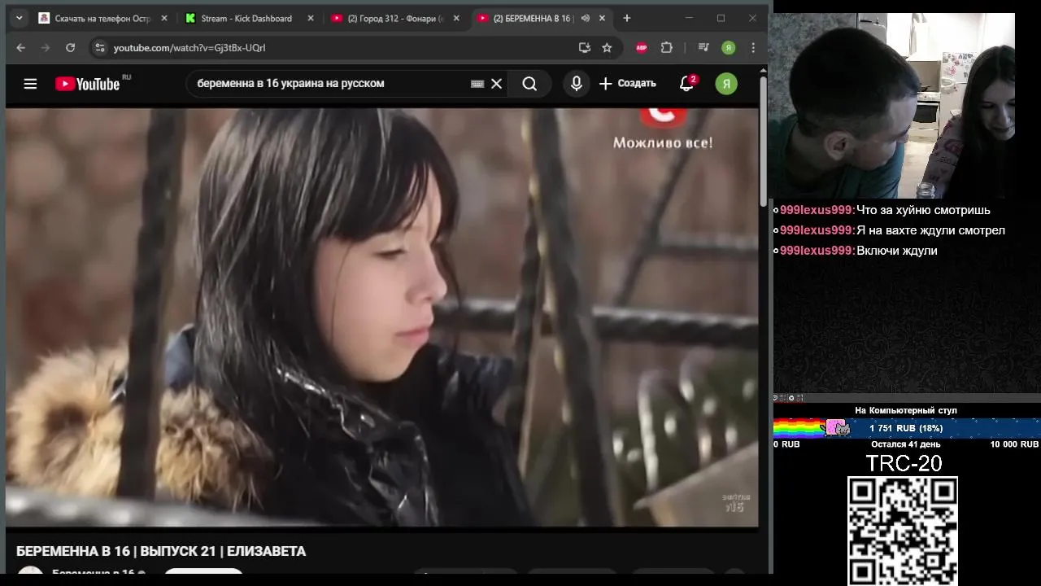
Task: Click the page vertical scrollbar
Action: point(763,142)
